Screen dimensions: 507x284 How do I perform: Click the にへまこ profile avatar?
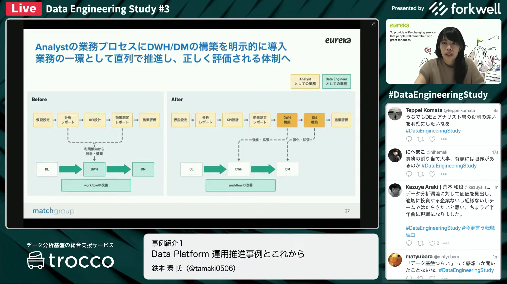coord(395,155)
